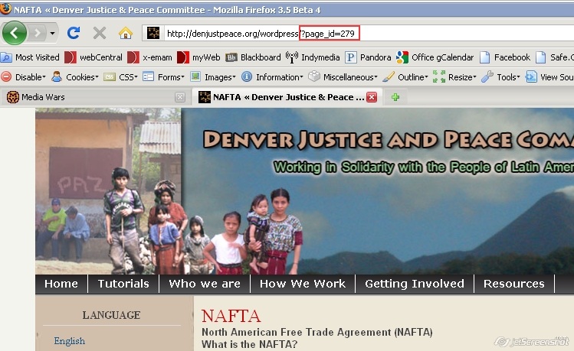Click the greyed forward arrow button

[x=37, y=34]
